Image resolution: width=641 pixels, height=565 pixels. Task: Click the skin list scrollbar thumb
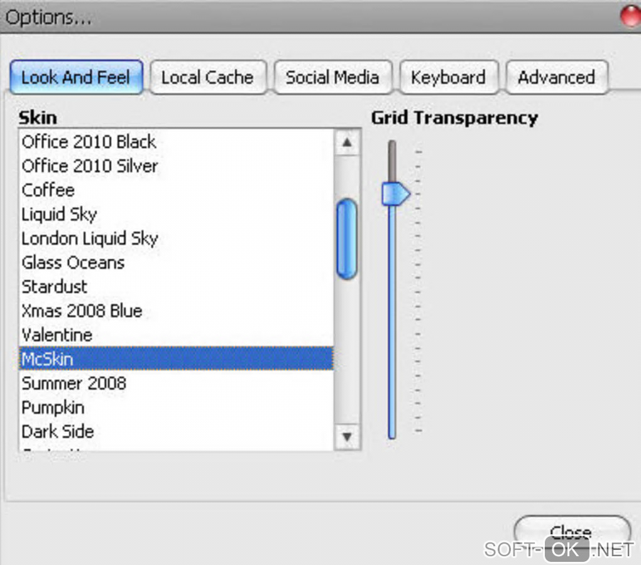click(347, 239)
